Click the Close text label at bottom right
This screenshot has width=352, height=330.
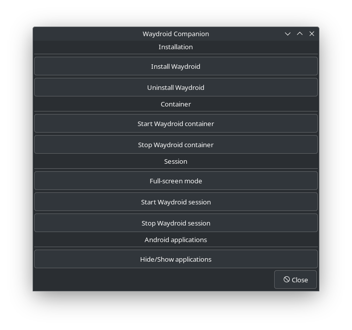300,280
